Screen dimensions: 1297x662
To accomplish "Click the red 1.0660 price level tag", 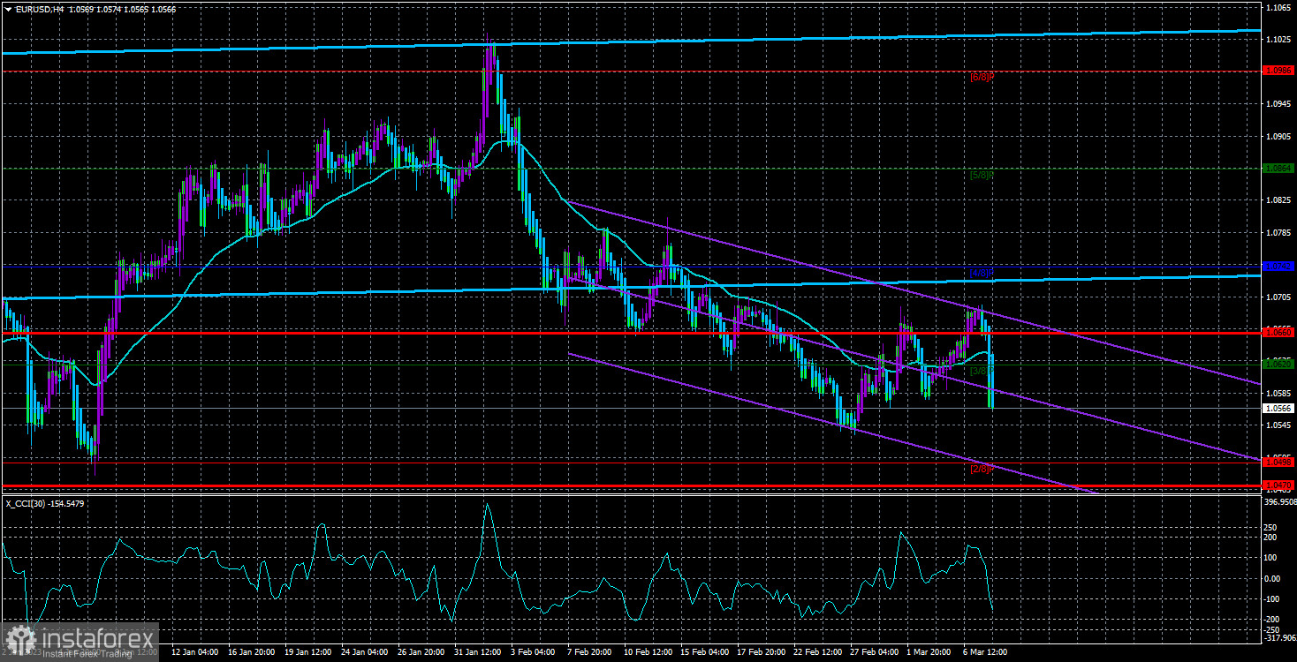I will click(x=1278, y=333).
